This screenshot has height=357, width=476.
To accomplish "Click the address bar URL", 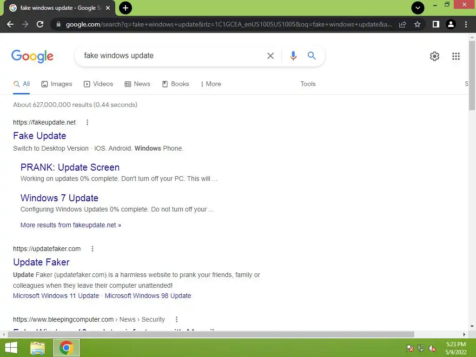I will tap(229, 24).
